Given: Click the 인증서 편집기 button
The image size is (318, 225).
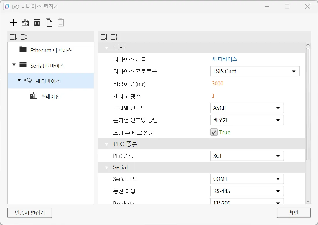Looking at the screenshot, I should (x=30, y=213).
